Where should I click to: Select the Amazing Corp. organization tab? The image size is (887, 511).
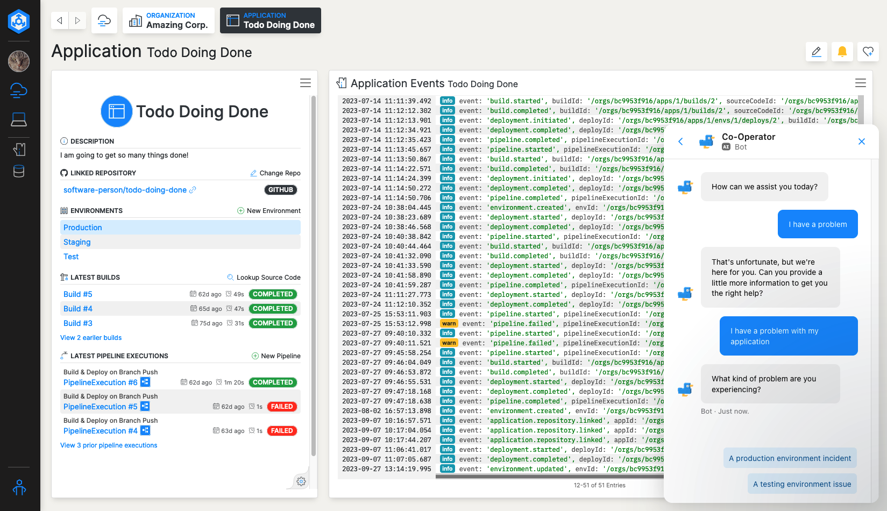(x=168, y=20)
